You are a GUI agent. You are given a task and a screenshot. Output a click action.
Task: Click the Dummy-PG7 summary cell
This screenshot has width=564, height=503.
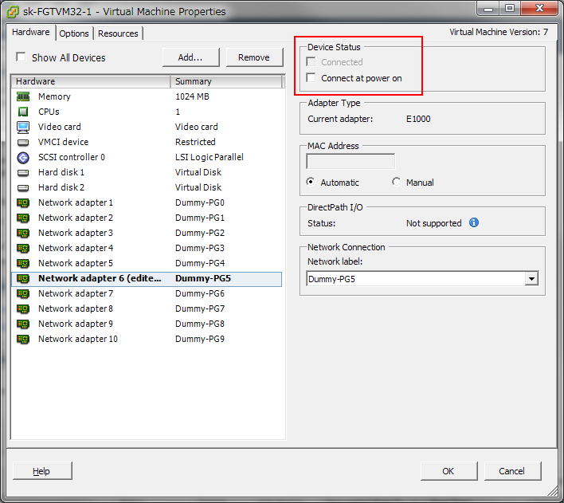200,308
